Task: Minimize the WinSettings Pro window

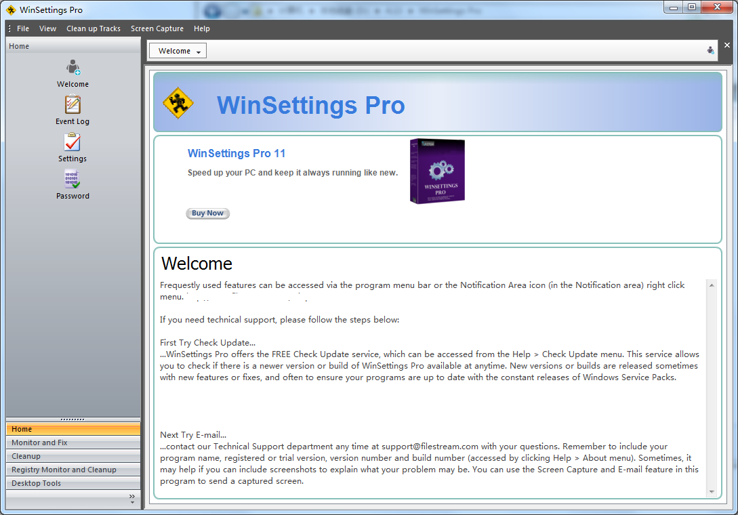Action: point(674,7)
